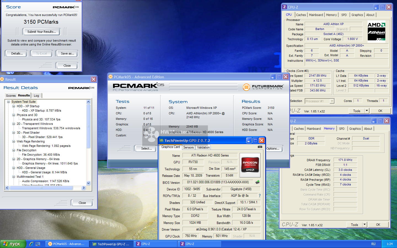Image resolution: width=397 pixels, height=248 pixels.
Task: Open the Validation tab in GPU-Z
Action: 203,147
